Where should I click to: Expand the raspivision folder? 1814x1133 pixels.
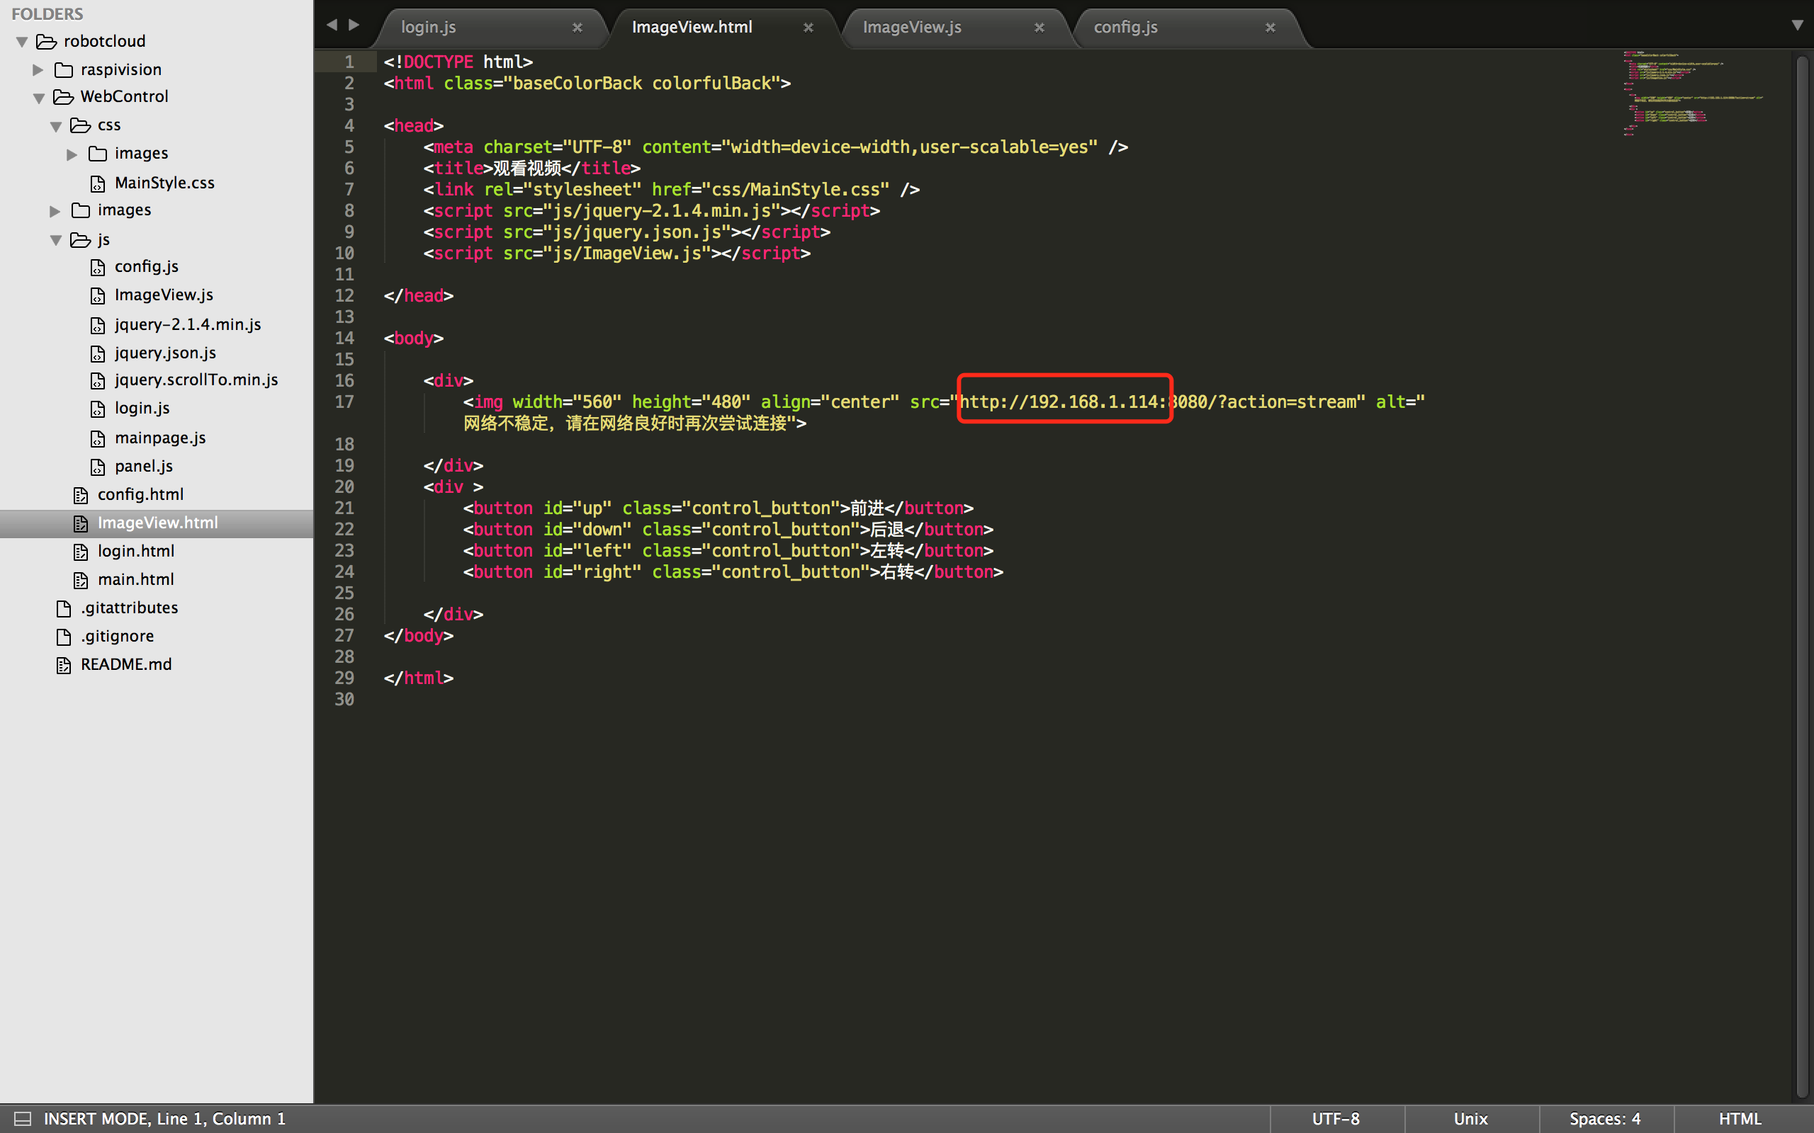(x=38, y=69)
